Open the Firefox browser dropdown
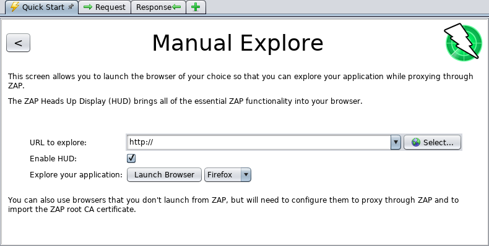489x246 pixels. (228, 175)
